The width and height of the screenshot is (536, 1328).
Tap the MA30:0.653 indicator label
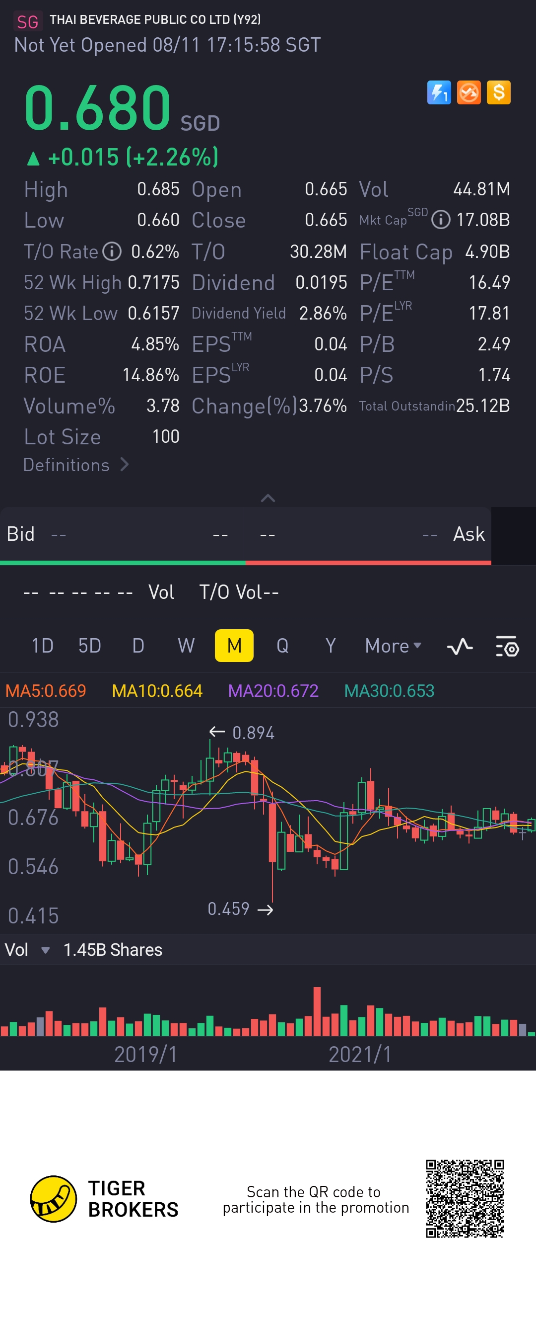(389, 691)
